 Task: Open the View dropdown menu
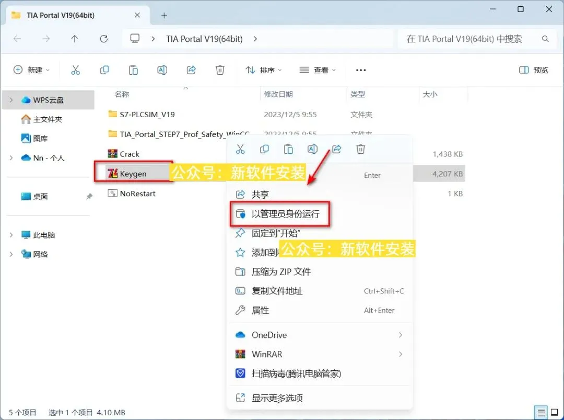318,70
